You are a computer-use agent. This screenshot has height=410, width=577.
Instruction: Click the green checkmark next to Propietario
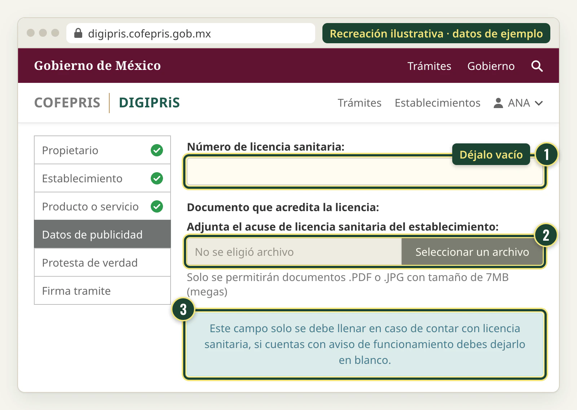click(157, 150)
